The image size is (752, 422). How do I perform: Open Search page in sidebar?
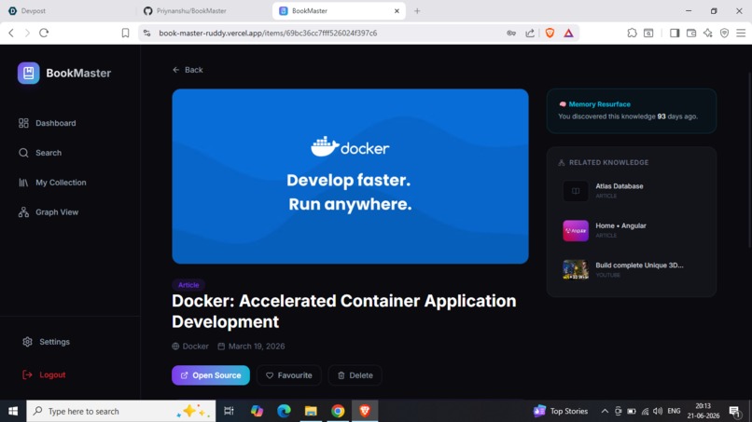[40, 153]
